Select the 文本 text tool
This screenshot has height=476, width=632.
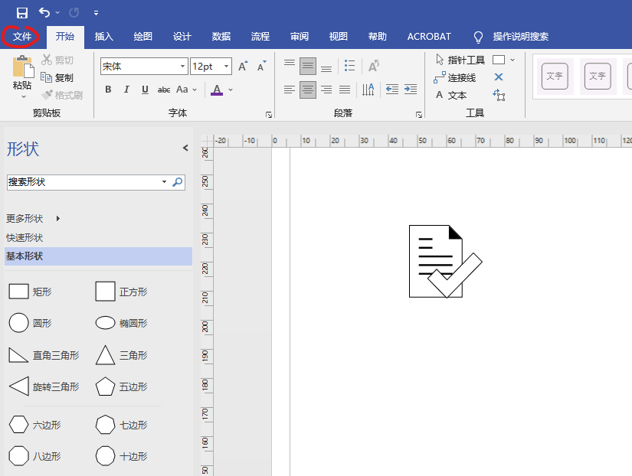(451, 95)
